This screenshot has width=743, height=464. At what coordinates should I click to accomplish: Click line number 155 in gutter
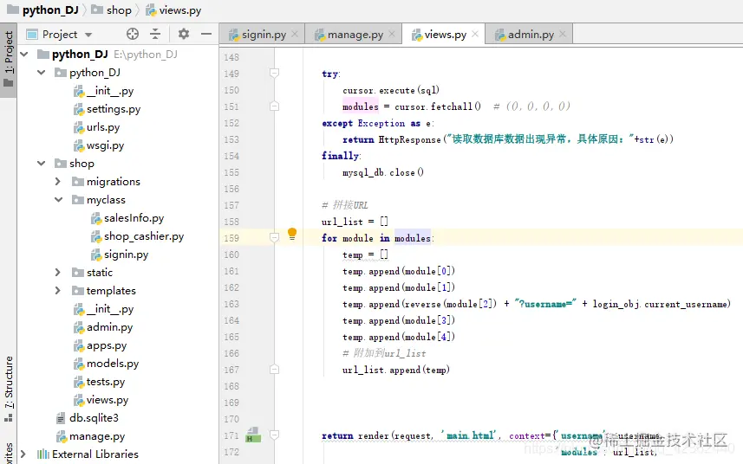tap(231, 172)
